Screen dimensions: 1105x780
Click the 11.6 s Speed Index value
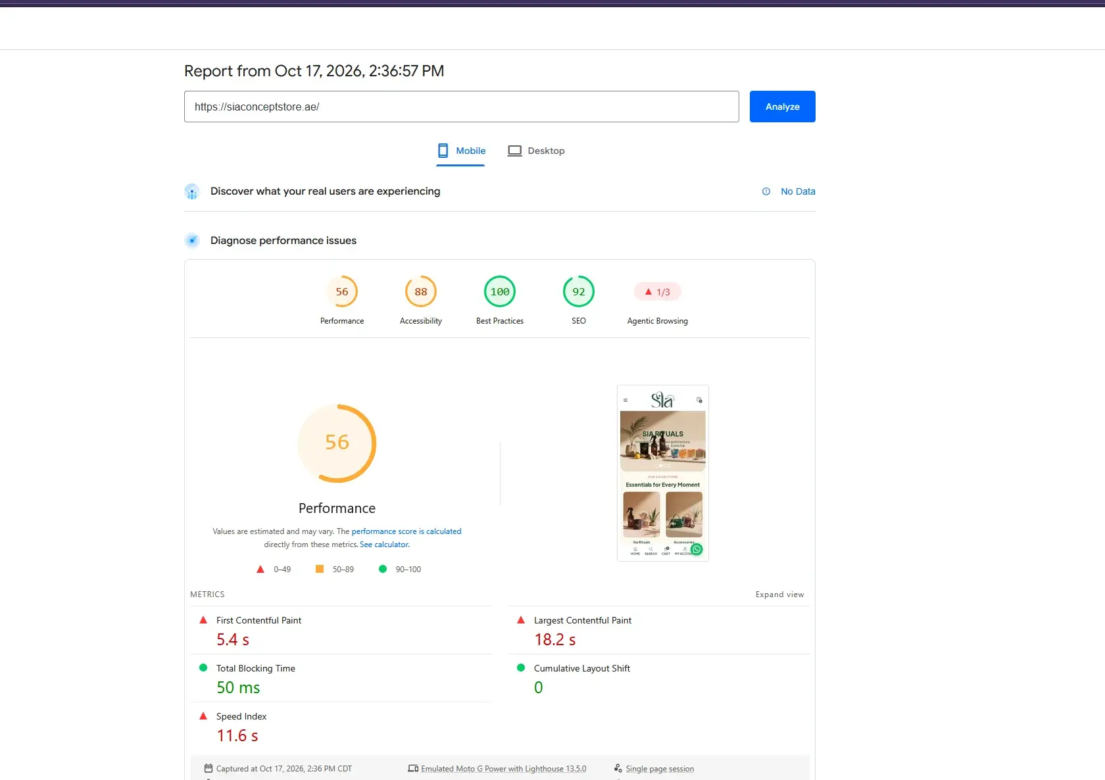point(237,736)
